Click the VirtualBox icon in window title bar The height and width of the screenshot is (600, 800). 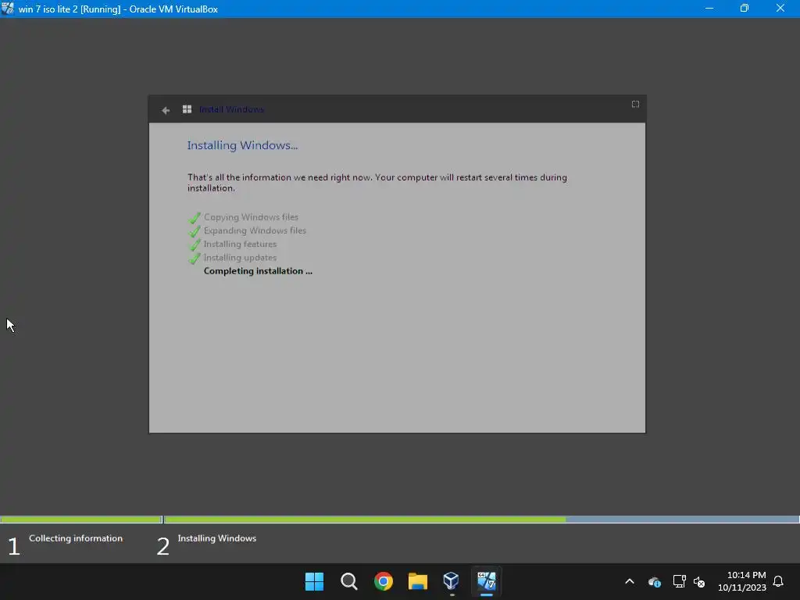[x=8, y=9]
